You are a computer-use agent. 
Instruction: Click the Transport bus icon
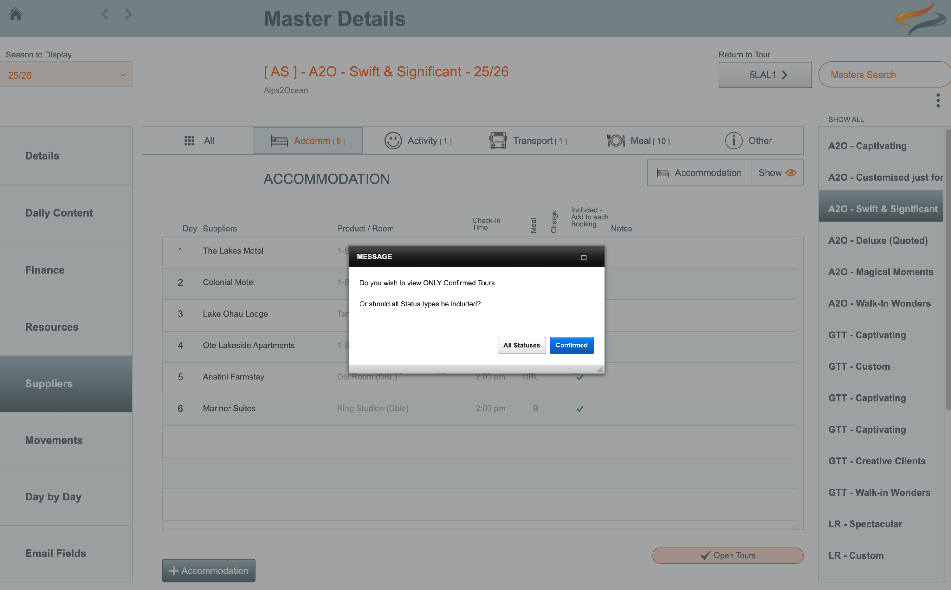pyautogui.click(x=498, y=140)
